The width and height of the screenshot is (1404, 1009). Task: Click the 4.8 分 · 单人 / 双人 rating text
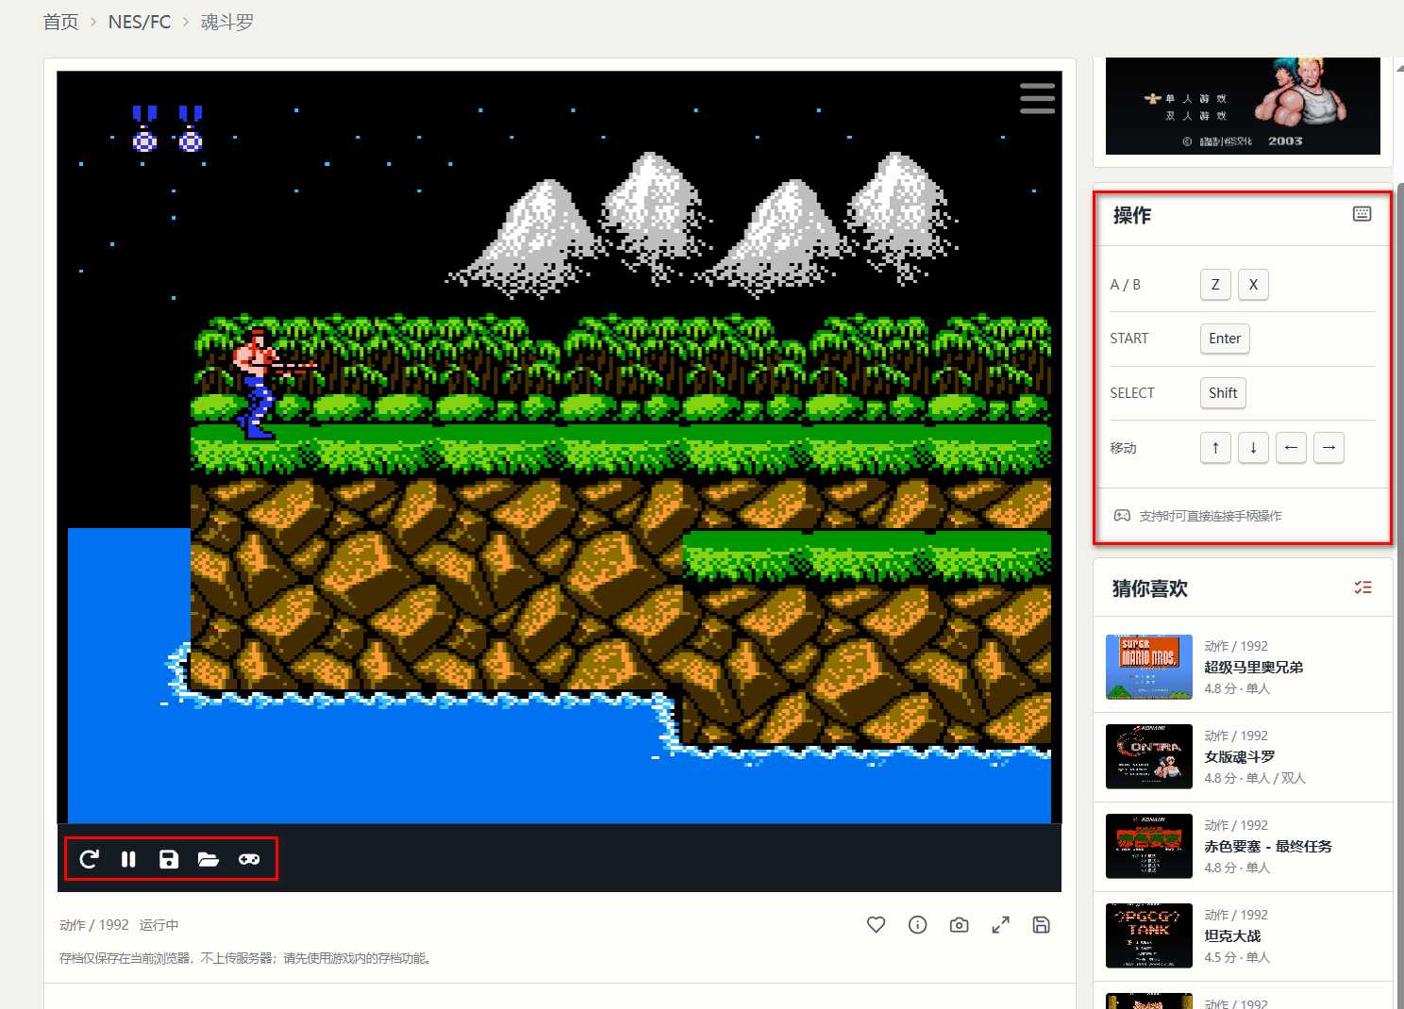pos(1255,778)
